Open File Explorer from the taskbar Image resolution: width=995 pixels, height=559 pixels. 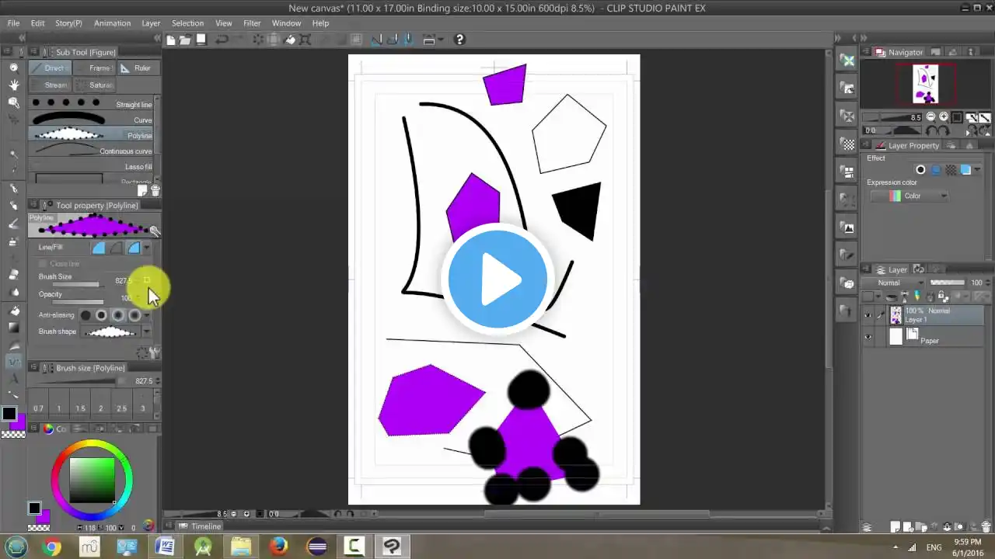tap(241, 547)
